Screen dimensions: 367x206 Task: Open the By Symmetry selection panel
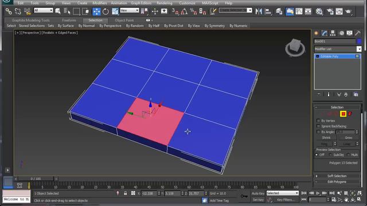tap(214, 26)
